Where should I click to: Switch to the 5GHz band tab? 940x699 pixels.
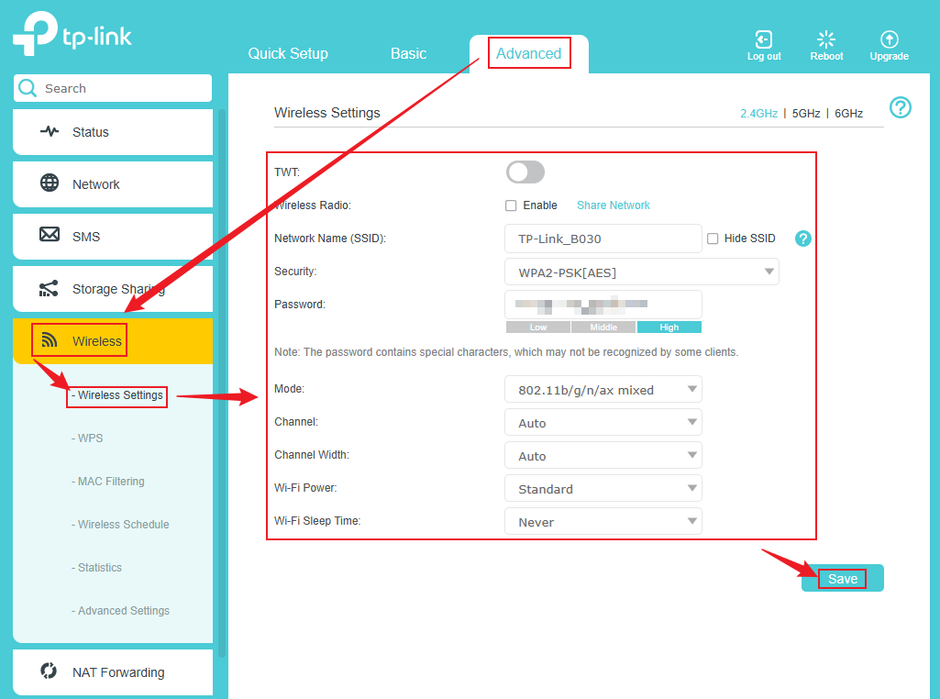pyautogui.click(x=806, y=114)
